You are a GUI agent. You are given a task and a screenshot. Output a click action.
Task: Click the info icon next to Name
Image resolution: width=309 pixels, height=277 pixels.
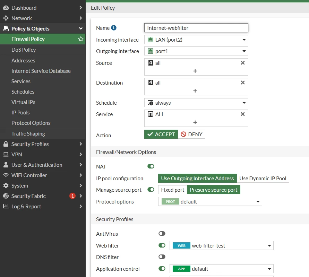click(114, 28)
